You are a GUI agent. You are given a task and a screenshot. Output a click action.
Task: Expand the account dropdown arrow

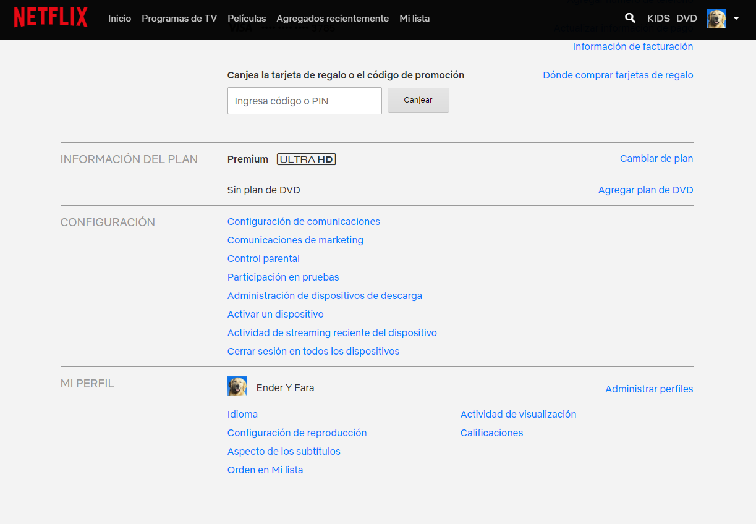tap(736, 19)
